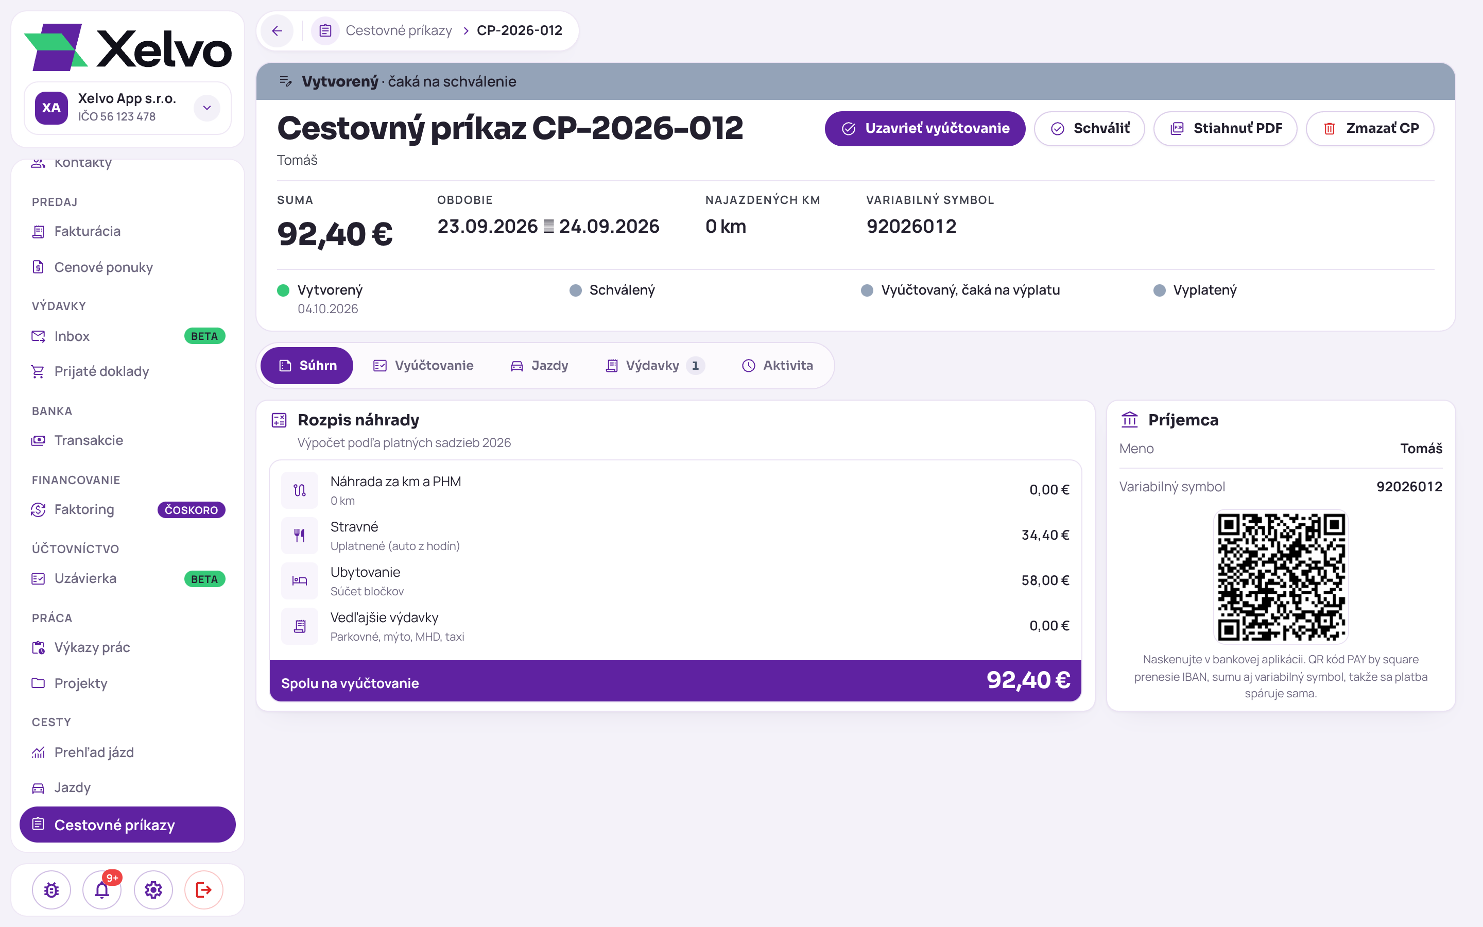Click the calculator icon next to Rozpis náhrady
The image size is (1483, 927).
[x=280, y=420]
